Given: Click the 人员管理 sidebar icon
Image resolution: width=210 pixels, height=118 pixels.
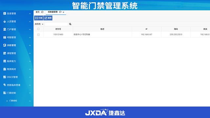Looking at the screenshot, I should pos(5,21).
